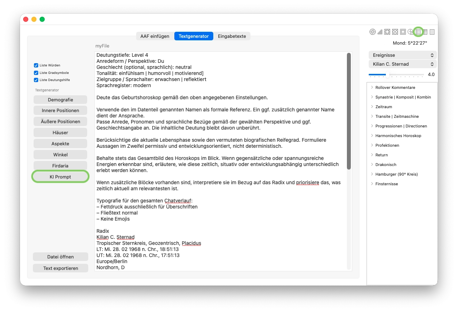Disable Liste Gradsymbole
The image size is (458, 312).
tap(36, 72)
